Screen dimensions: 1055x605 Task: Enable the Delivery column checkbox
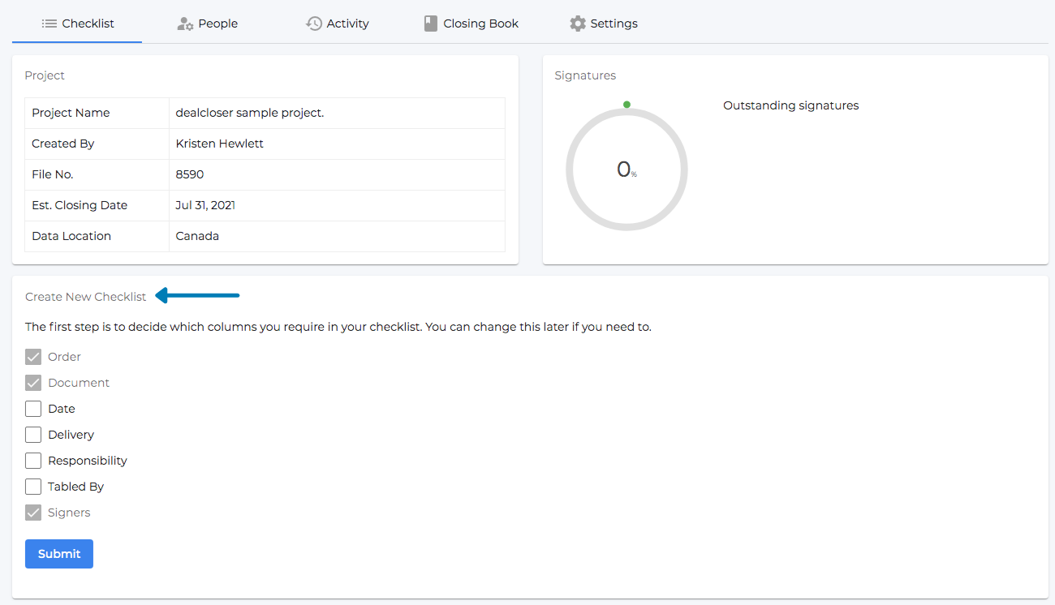[x=33, y=435]
